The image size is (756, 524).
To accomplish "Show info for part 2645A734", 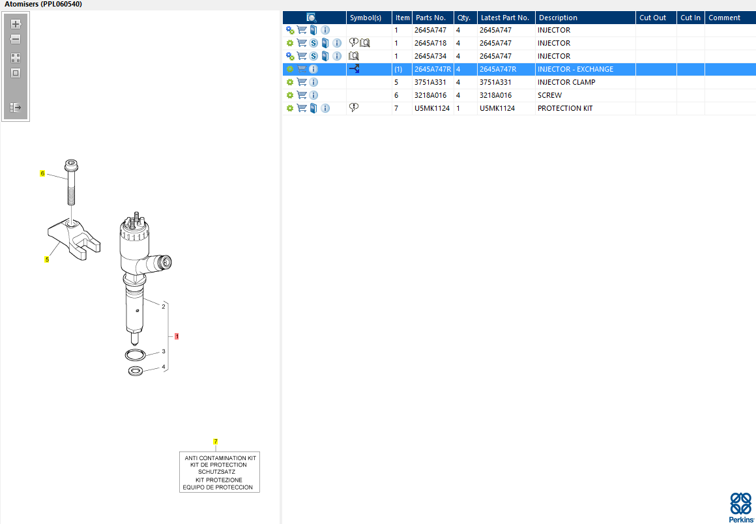I will point(337,57).
